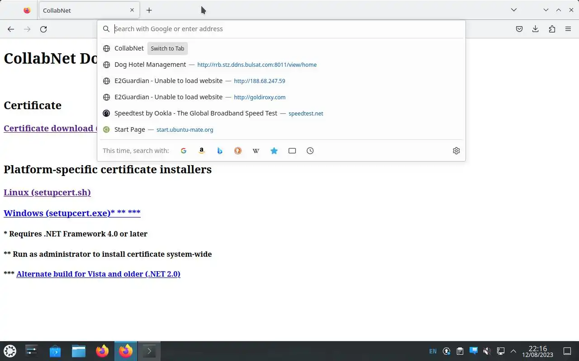Open the terminal task in taskbar

[149, 351]
